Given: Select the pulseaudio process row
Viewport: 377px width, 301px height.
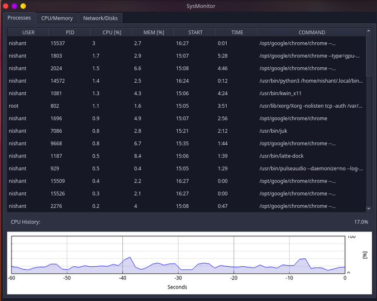Looking at the screenshot, I should pos(187,169).
